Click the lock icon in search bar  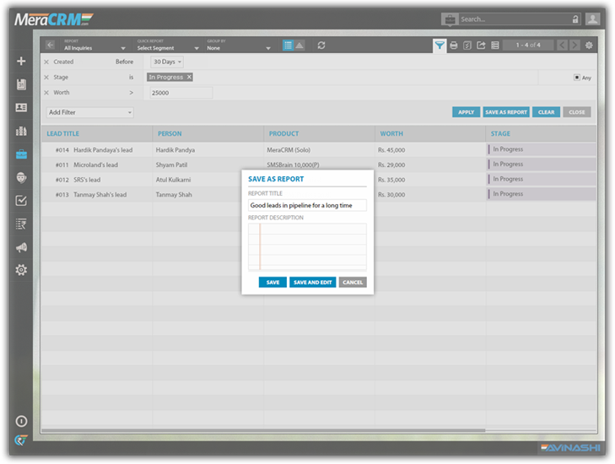[575, 19]
